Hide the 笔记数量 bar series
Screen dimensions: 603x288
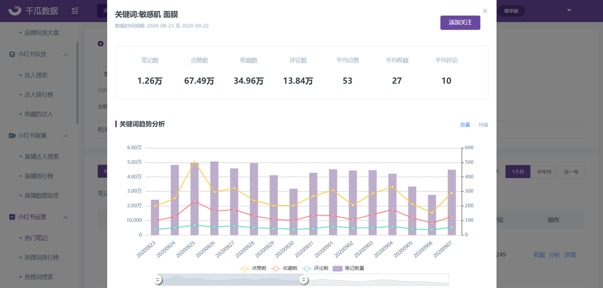[349, 268]
